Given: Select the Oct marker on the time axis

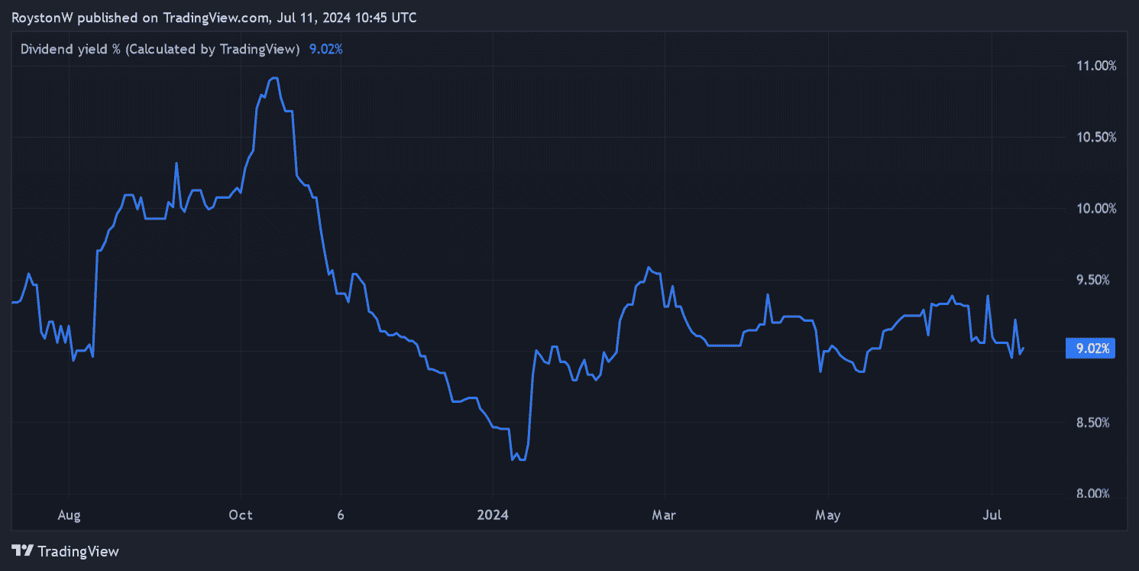Looking at the screenshot, I should coord(241,515).
